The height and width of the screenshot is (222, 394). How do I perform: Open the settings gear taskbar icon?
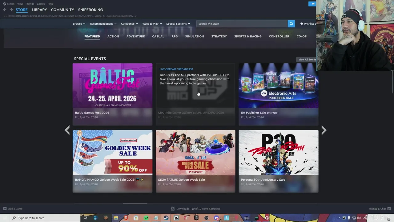click(267, 218)
